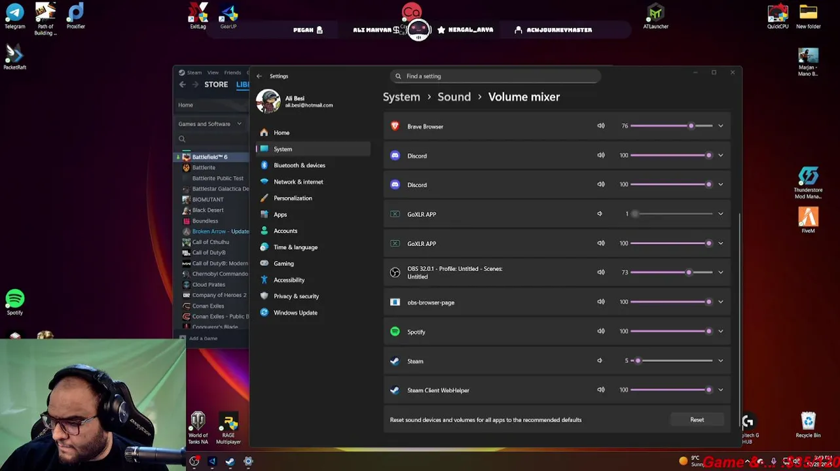Mute Spotify in the volume mixer
The width and height of the screenshot is (840, 471).
click(x=600, y=331)
